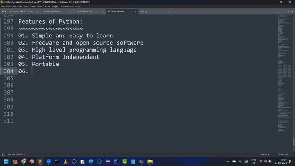
Task: Switch to the test.py tab
Action: 144,12
